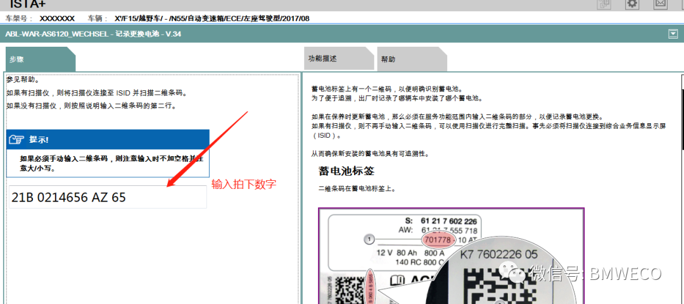Click the 提示! heading text
684x304 pixels.
click(x=39, y=140)
